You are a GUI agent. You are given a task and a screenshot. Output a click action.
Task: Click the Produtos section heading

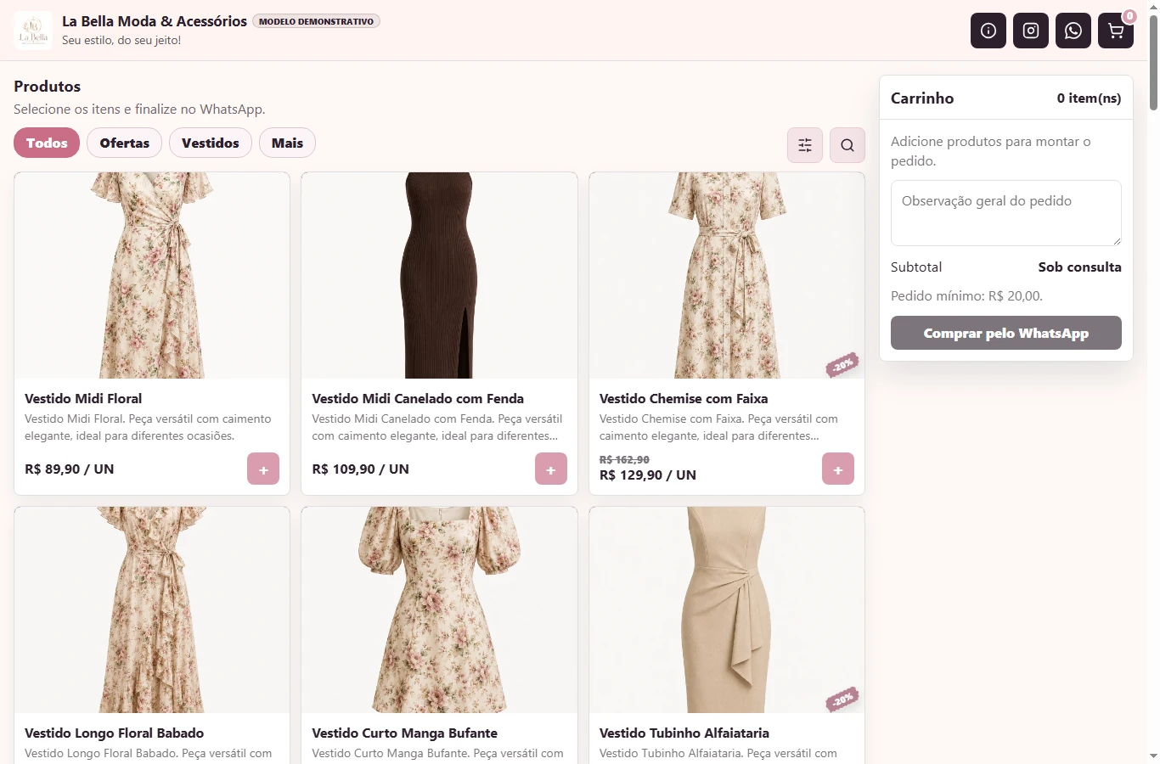[x=48, y=87]
